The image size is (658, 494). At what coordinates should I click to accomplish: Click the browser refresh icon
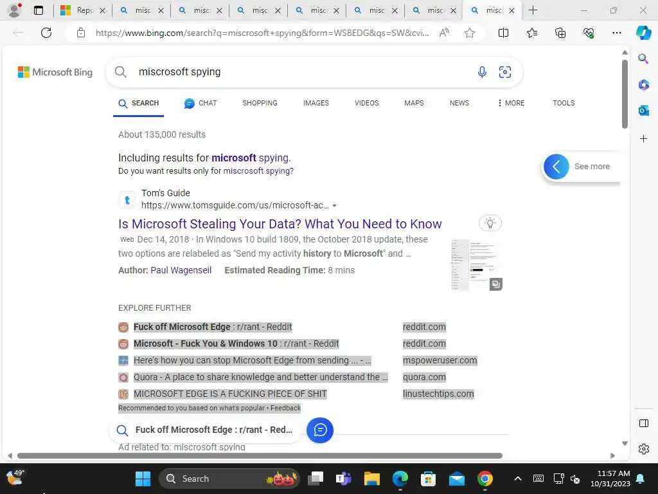[x=46, y=33]
